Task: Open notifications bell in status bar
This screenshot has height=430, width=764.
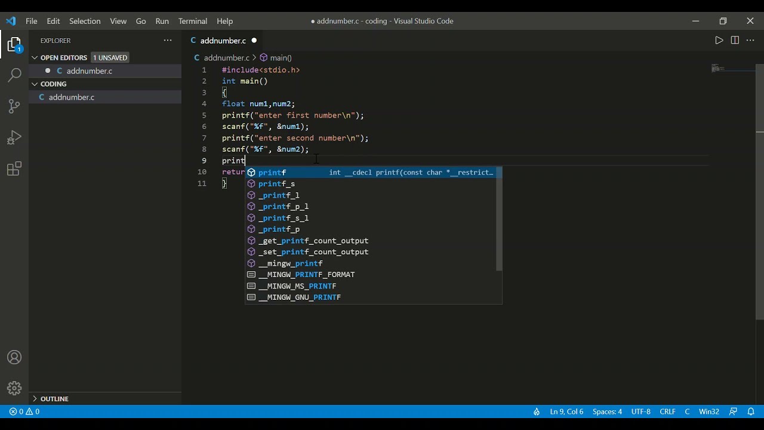Action: pyautogui.click(x=751, y=411)
